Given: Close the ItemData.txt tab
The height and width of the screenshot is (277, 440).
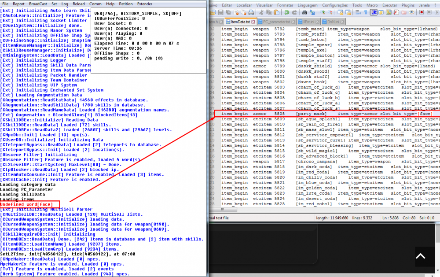Looking at the screenshot, I should pos(253,22).
